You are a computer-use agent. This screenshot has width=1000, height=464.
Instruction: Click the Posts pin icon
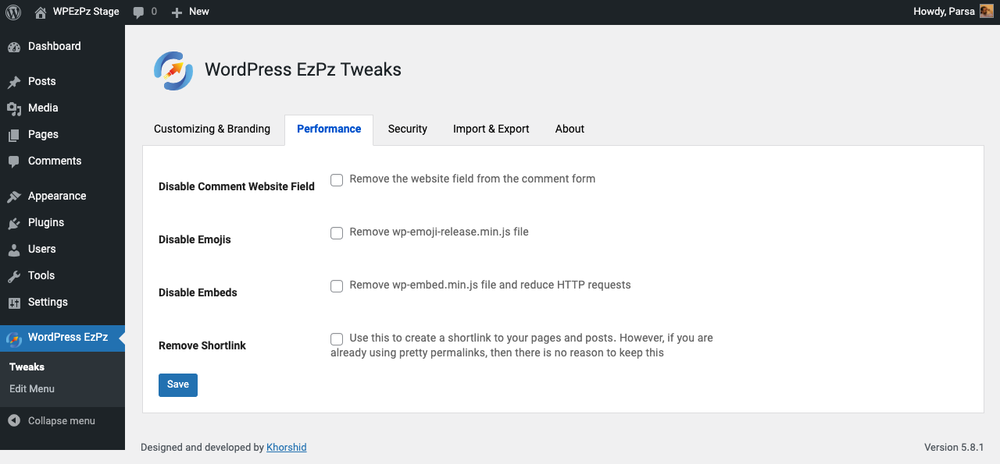click(13, 82)
